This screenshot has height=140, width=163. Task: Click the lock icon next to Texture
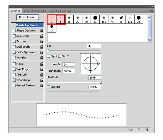[42, 41]
